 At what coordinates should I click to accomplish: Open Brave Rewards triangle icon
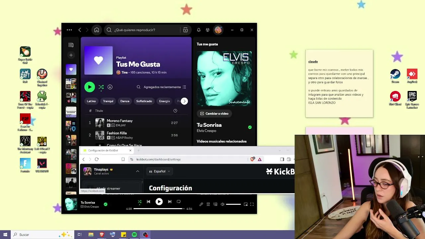pyautogui.click(x=260, y=159)
